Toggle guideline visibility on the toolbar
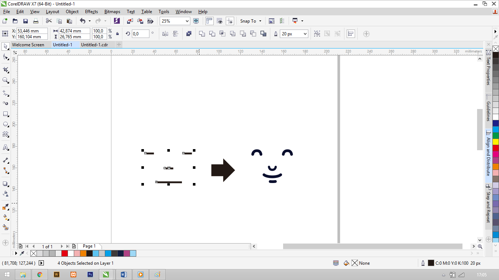Screen dimensions: 499x280 230,21
